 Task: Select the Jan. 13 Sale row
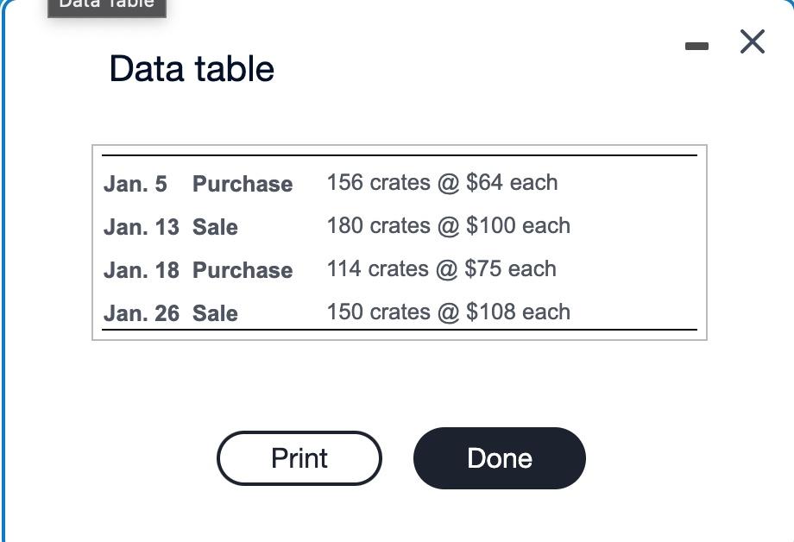pyautogui.click(x=345, y=226)
